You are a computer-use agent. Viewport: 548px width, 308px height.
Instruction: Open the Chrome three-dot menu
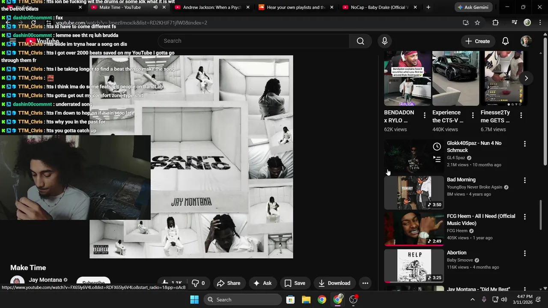(x=539, y=23)
